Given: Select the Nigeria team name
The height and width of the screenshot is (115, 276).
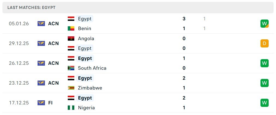Looking at the screenshot, I should (86, 108).
